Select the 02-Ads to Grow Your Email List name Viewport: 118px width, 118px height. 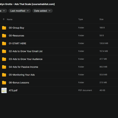coord(26,51)
